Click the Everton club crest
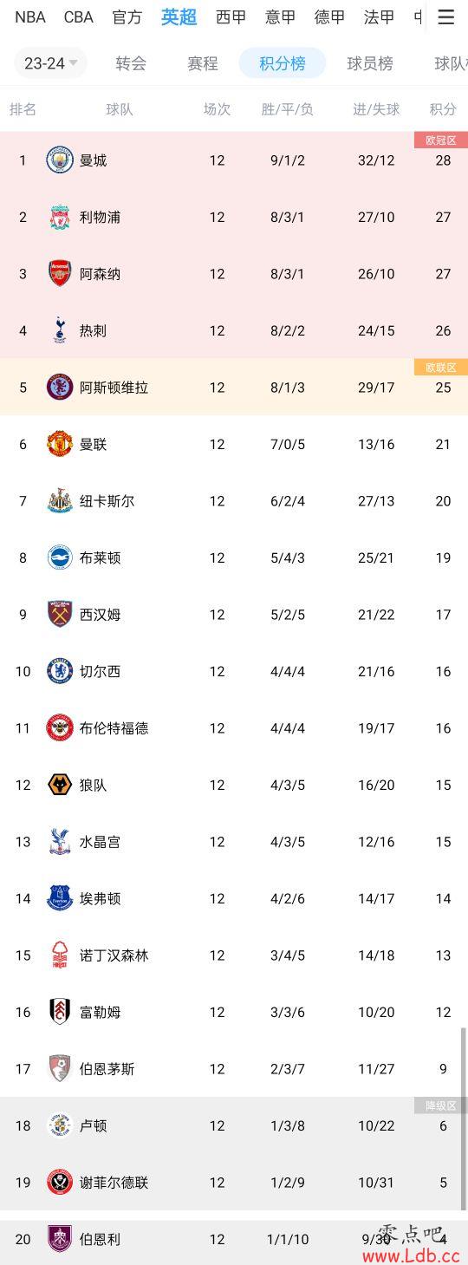468x1265 pixels. coord(60,898)
